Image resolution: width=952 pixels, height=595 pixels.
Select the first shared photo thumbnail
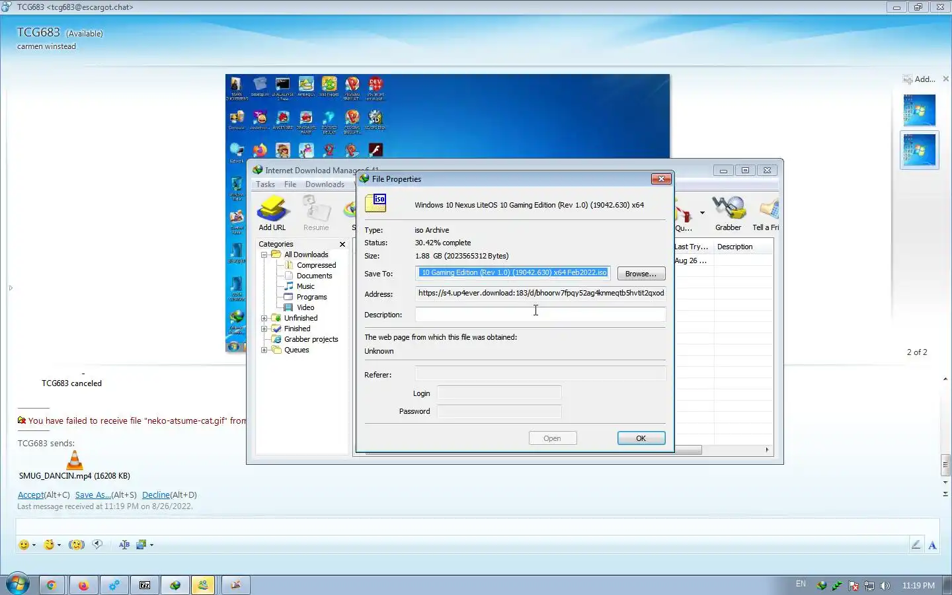click(x=920, y=110)
